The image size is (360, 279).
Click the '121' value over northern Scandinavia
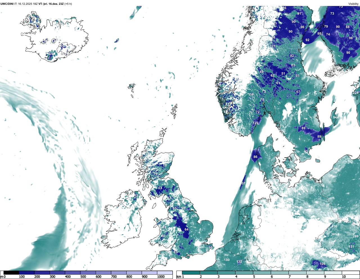coord(273,46)
